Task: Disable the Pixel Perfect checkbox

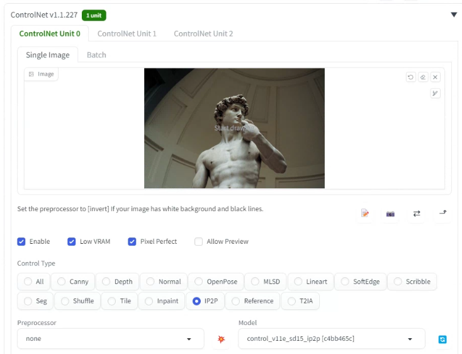Action: tap(132, 242)
